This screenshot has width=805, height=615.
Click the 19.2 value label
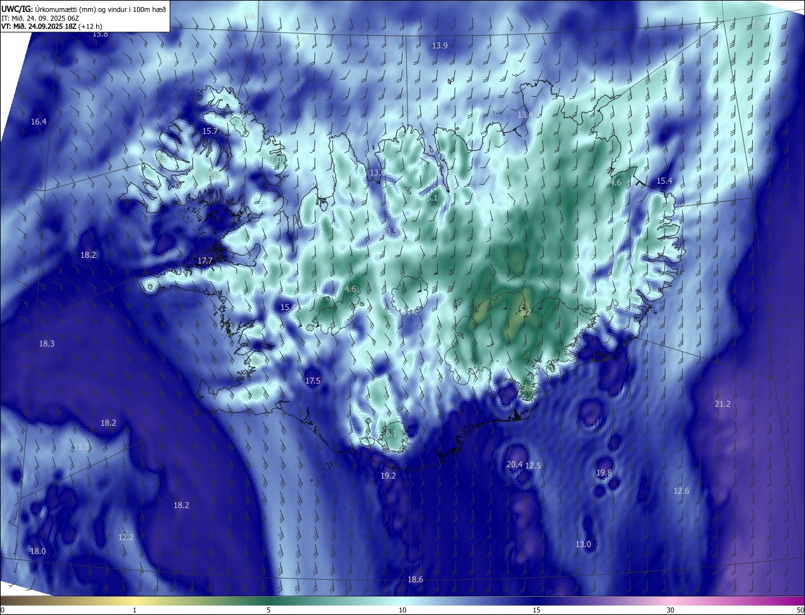click(x=388, y=475)
